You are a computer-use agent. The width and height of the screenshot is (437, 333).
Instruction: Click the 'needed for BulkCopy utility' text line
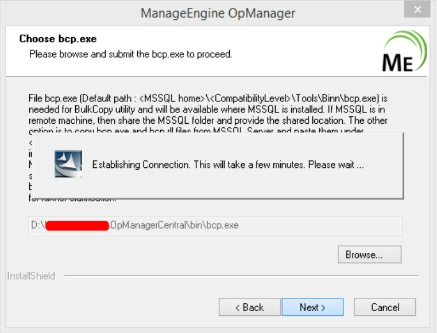[207, 109]
